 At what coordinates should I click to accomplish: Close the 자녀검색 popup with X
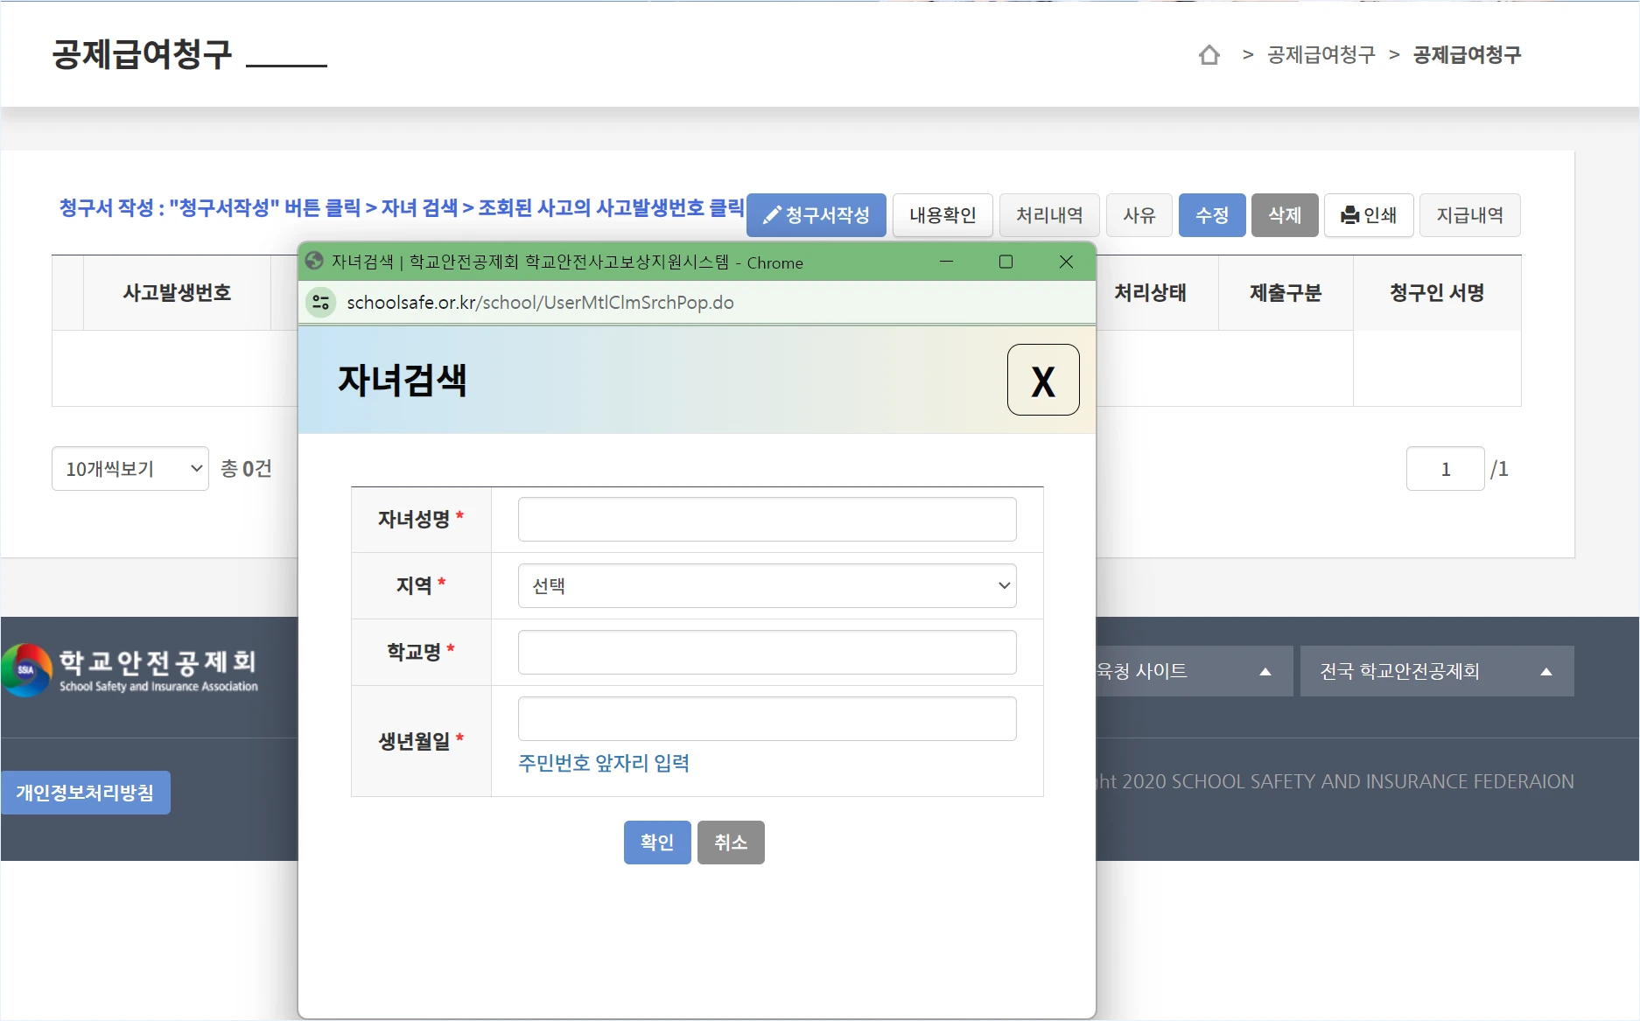1043,380
